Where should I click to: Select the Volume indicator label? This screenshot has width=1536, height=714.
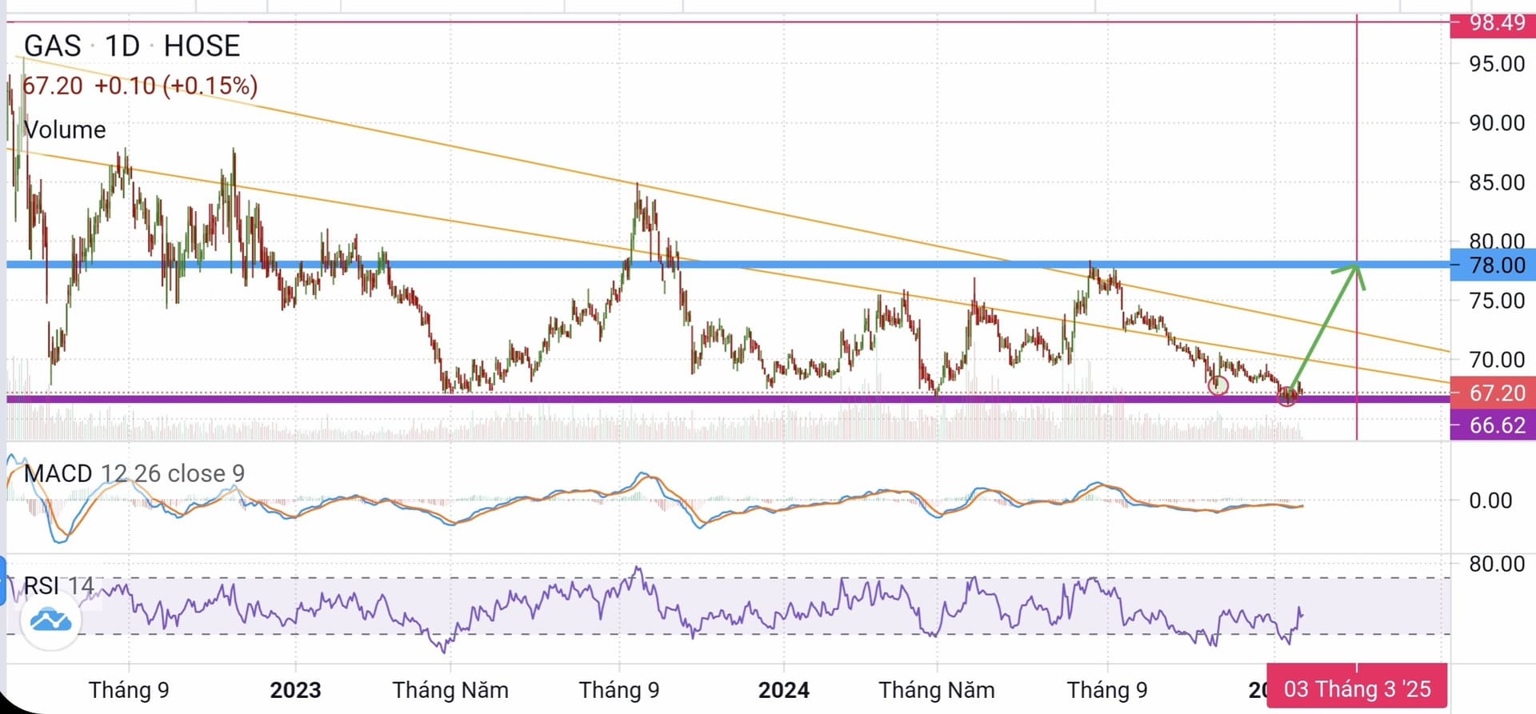tap(65, 130)
